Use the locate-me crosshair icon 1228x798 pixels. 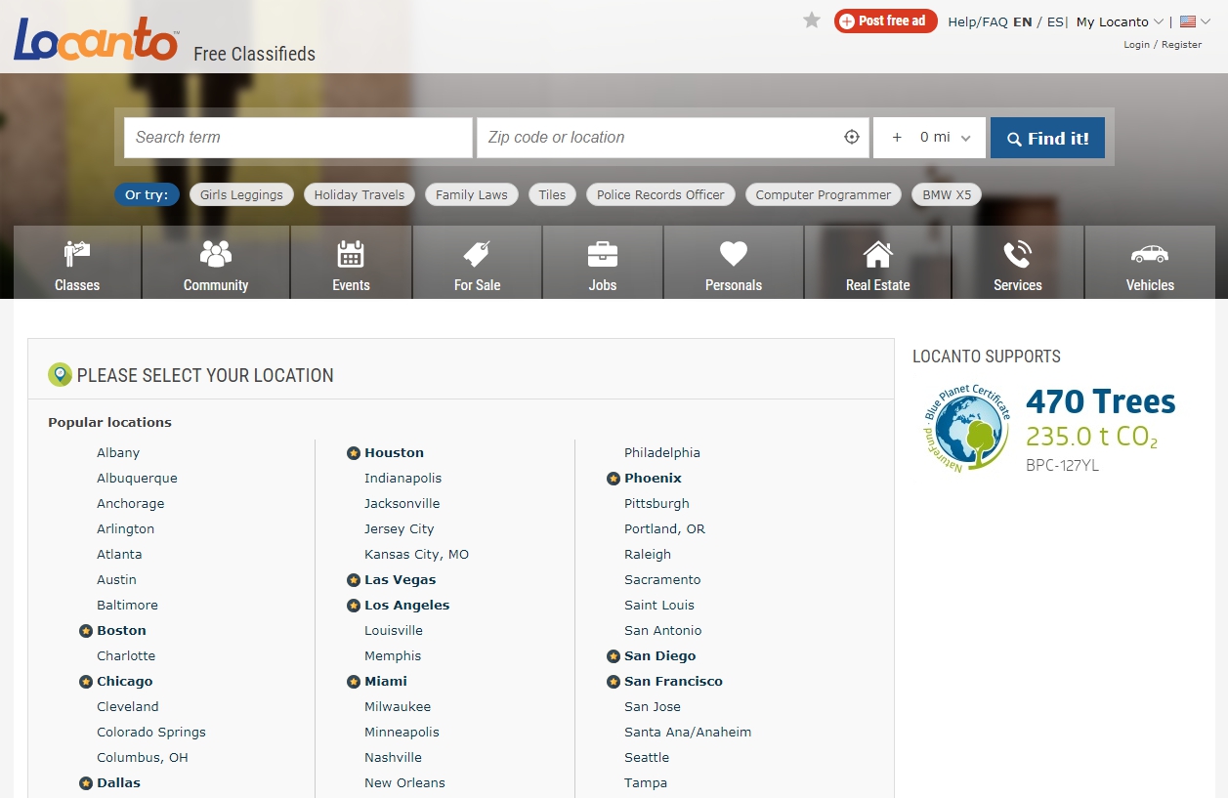point(852,138)
